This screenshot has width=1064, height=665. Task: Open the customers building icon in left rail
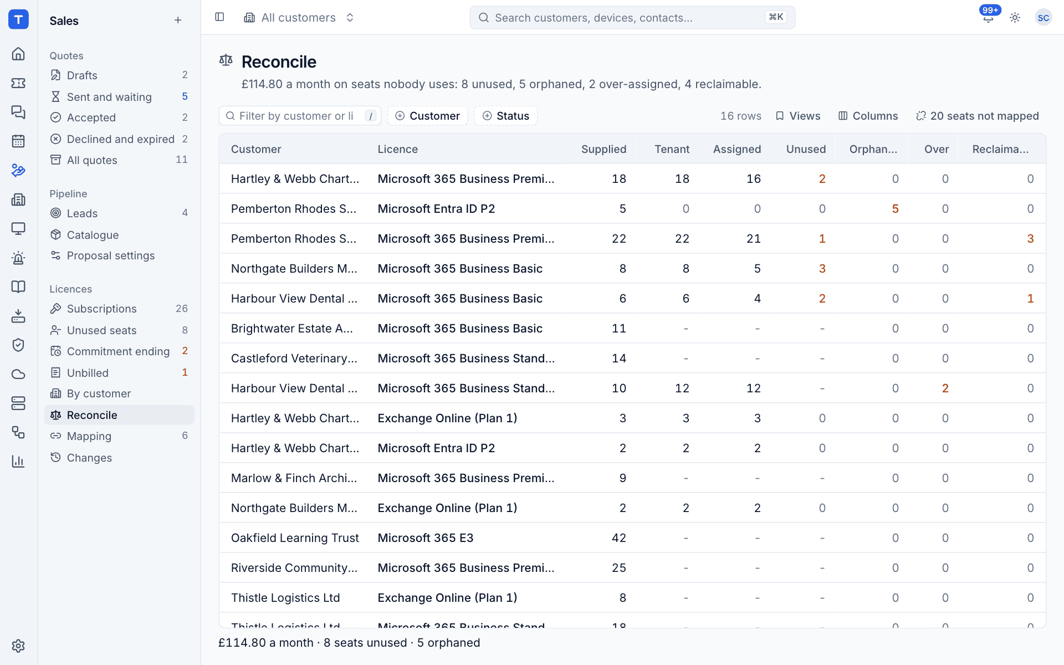coord(18,199)
